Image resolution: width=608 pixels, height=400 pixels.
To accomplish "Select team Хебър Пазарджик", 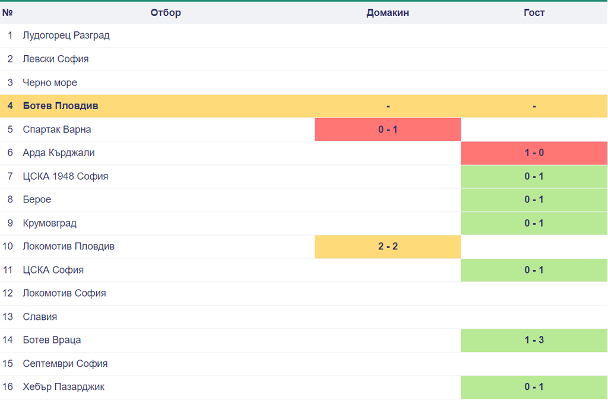I will coord(64,387).
